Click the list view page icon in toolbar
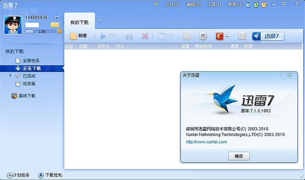This screenshot has width=305, height=180. (x=242, y=36)
